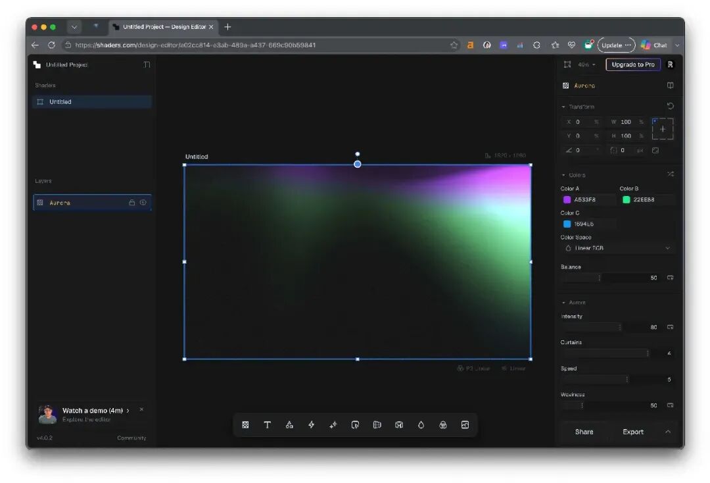Image resolution: width=710 pixels, height=483 pixels.
Task: Bookmark the page with the star icon
Action: [x=454, y=45]
